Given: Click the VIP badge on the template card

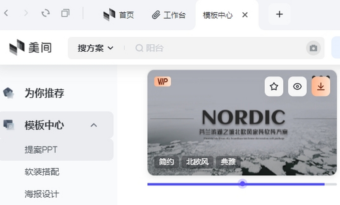Looking at the screenshot, I should 162,81.
